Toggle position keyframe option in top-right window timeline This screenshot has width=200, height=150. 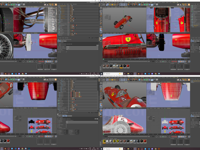(179, 61)
